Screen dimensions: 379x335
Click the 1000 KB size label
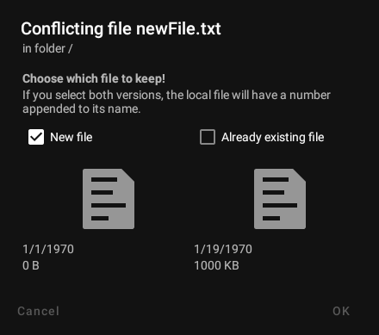(x=216, y=265)
